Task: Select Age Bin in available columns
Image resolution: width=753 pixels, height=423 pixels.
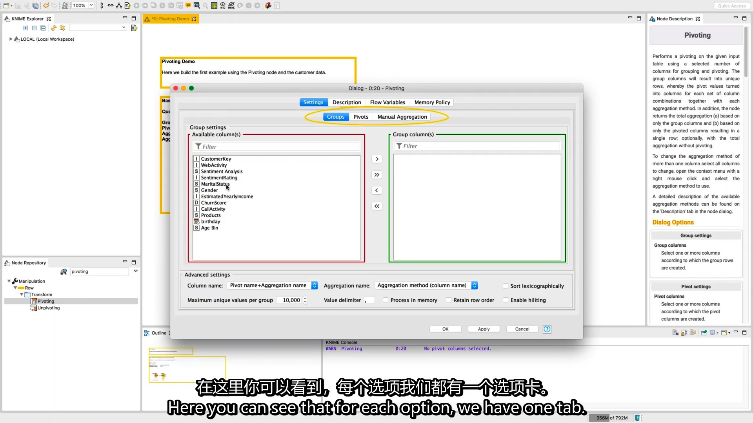Action: coord(209,228)
